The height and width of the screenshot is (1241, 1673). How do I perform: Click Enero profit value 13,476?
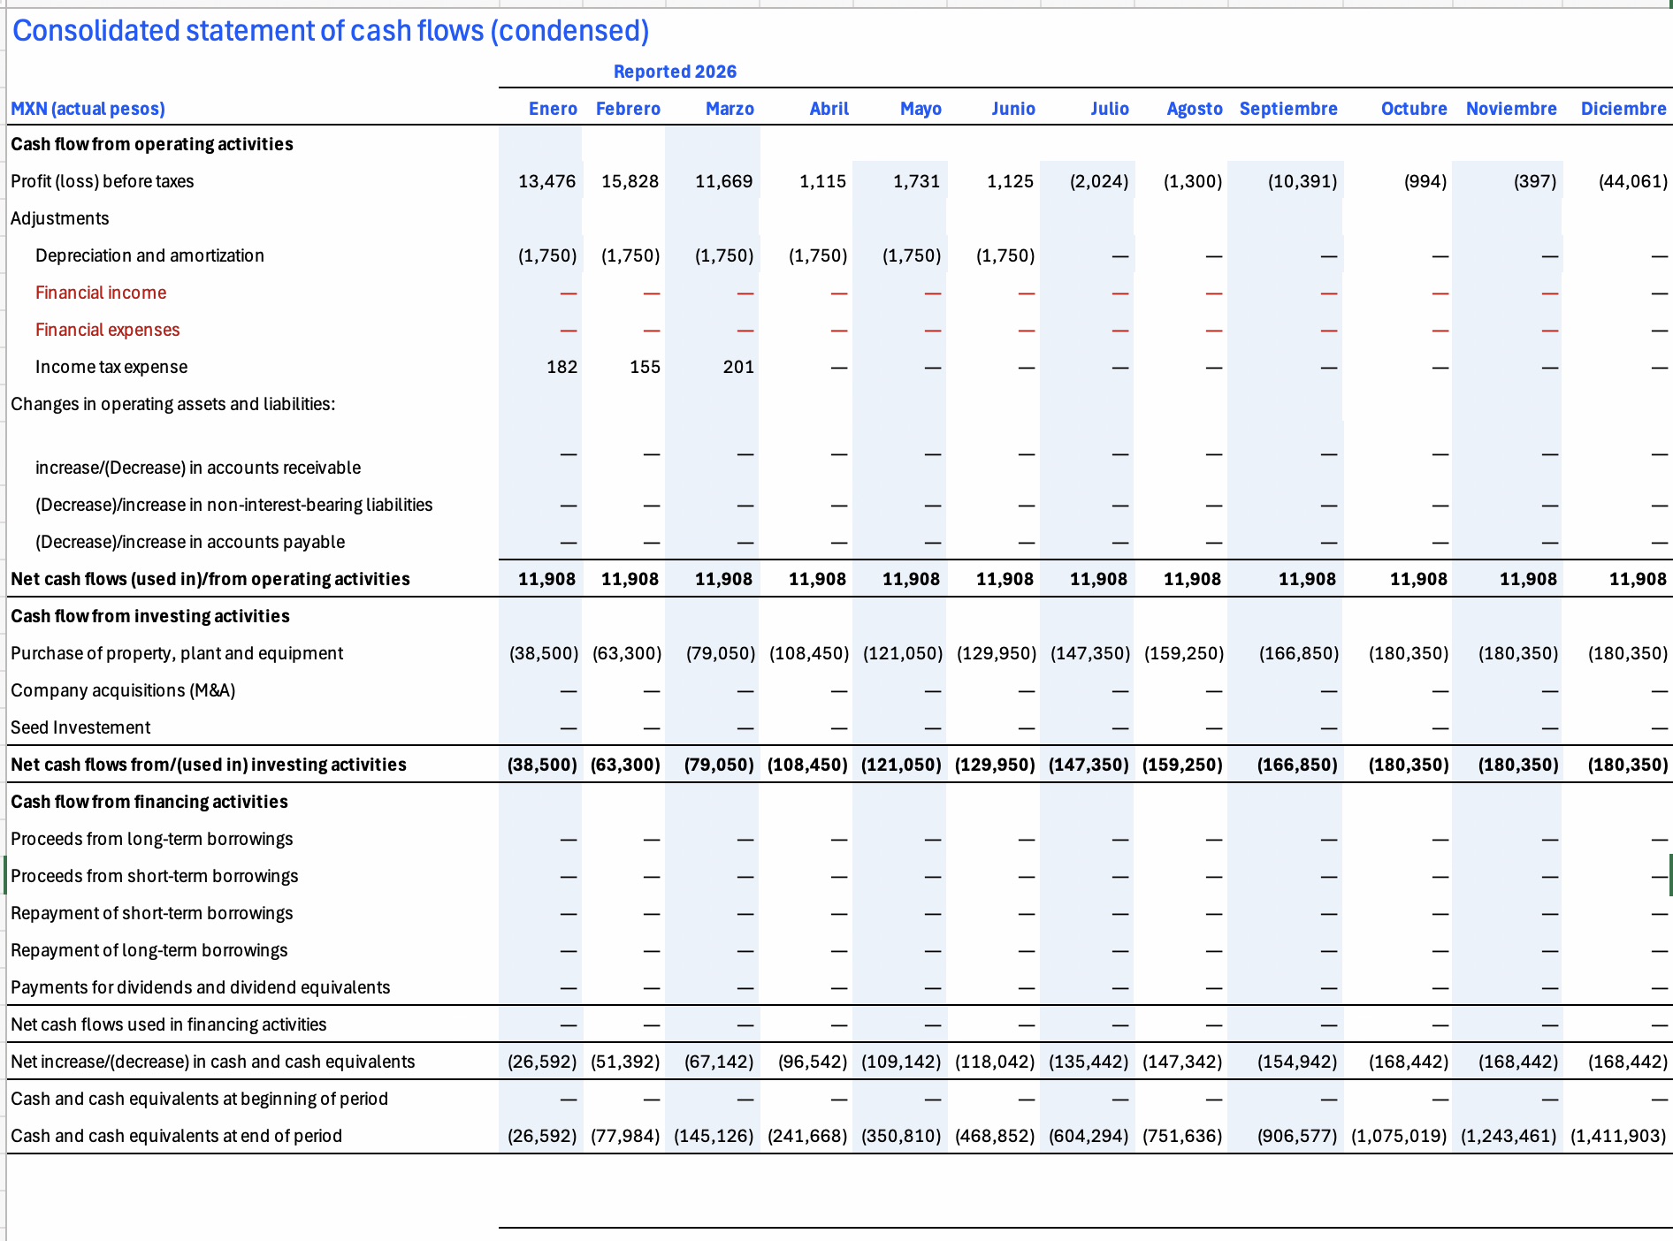546,181
